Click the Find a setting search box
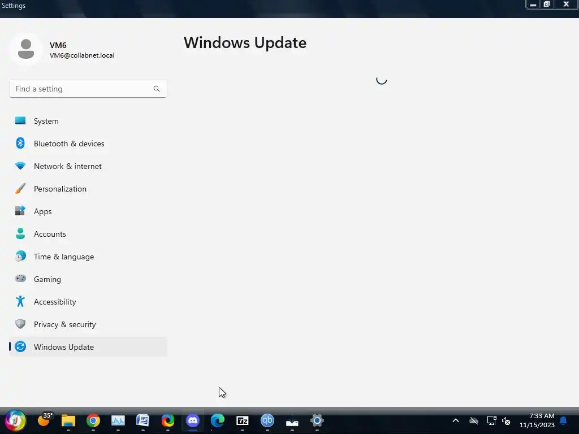This screenshot has width=579, height=434. point(88,89)
